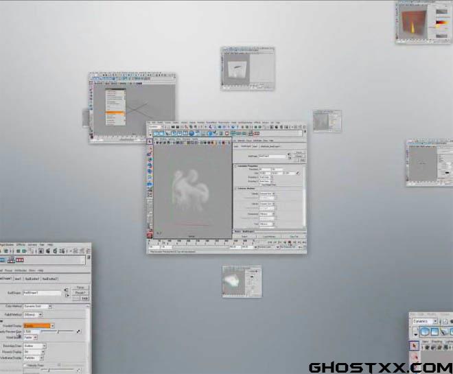The image size is (453, 374).
Task: Open the Wireframe Display Particles dropdown
Action: coord(34,358)
